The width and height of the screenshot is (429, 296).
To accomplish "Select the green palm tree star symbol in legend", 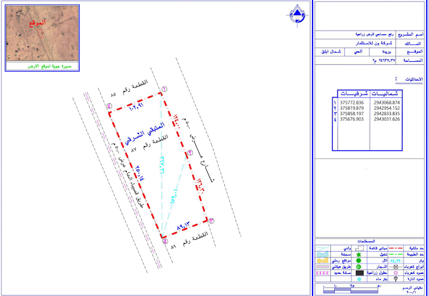I will 360,255.
